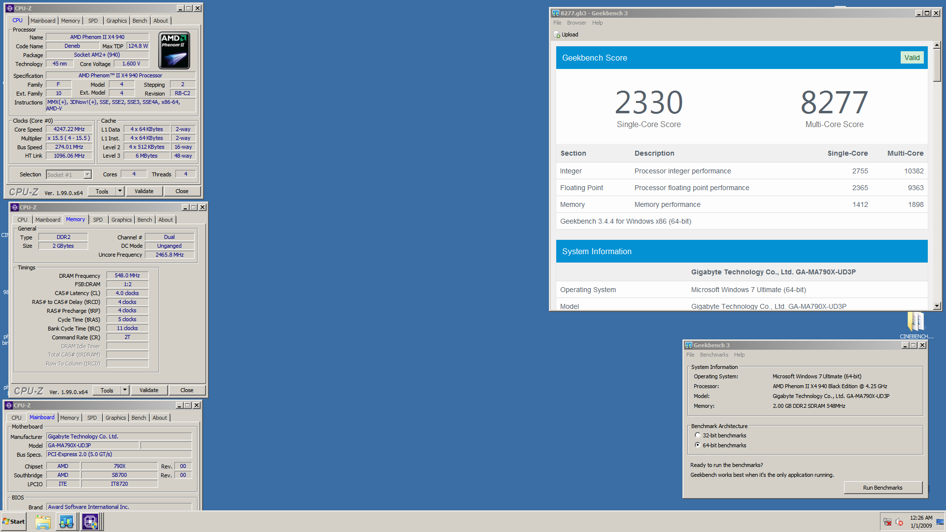
Task: Expand Tools dropdown arrow in the Memory window
Action: [125, 390]
